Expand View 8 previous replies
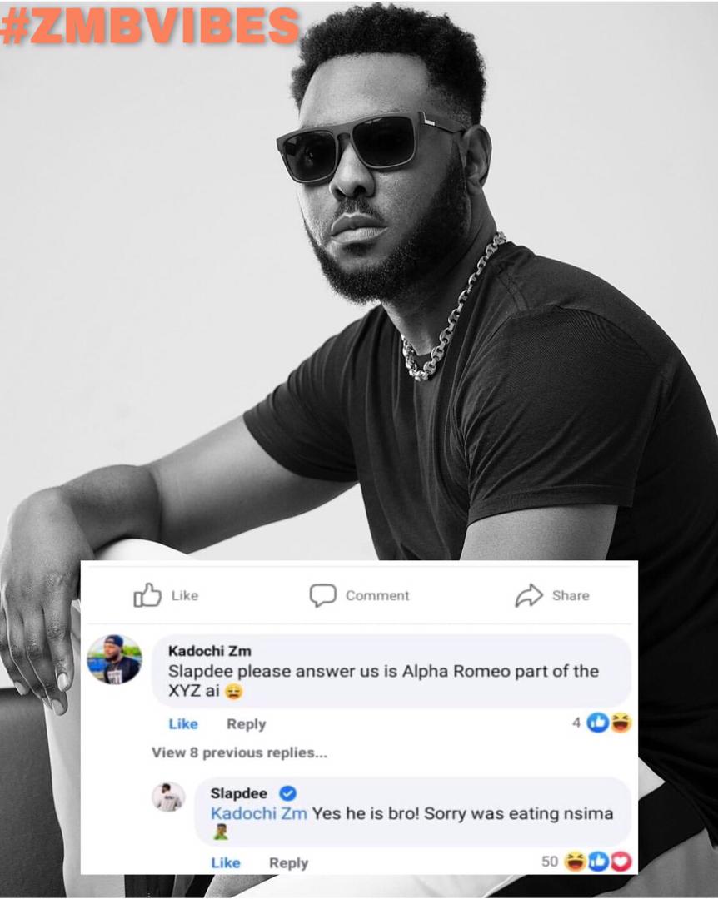This screenshot has width=718, height=899. click(x=239, y=752)
